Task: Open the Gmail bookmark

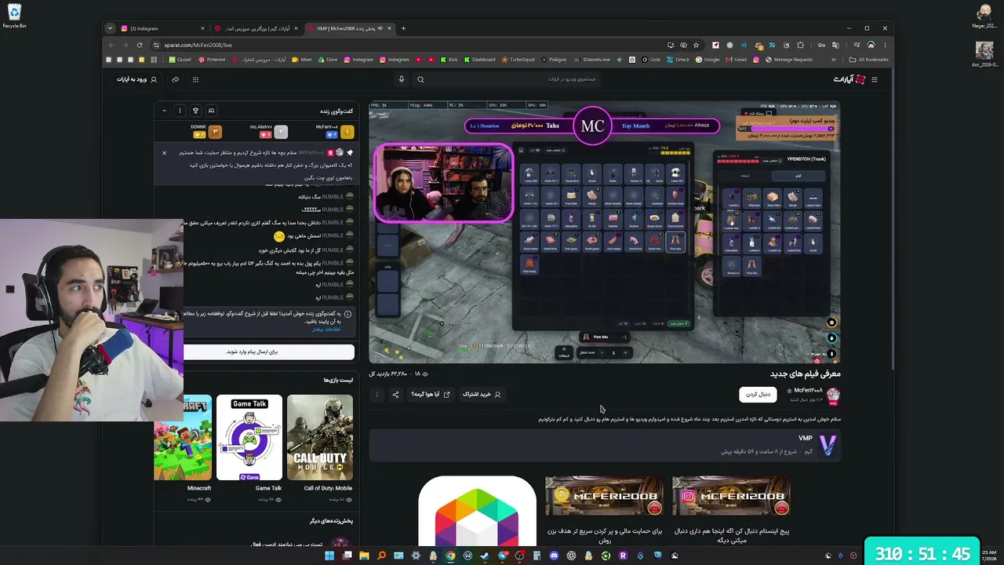Action: click(737, 60)
